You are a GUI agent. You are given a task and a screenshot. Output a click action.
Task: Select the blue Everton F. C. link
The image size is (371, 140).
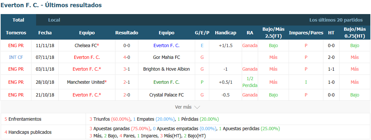coord(167,45)
